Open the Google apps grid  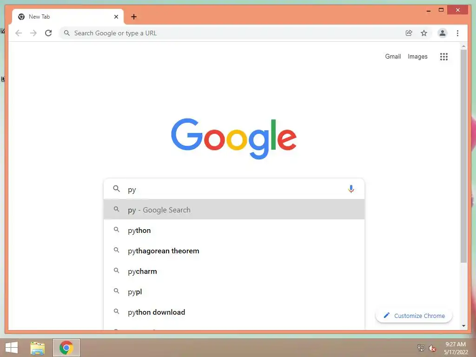point(444,56)
